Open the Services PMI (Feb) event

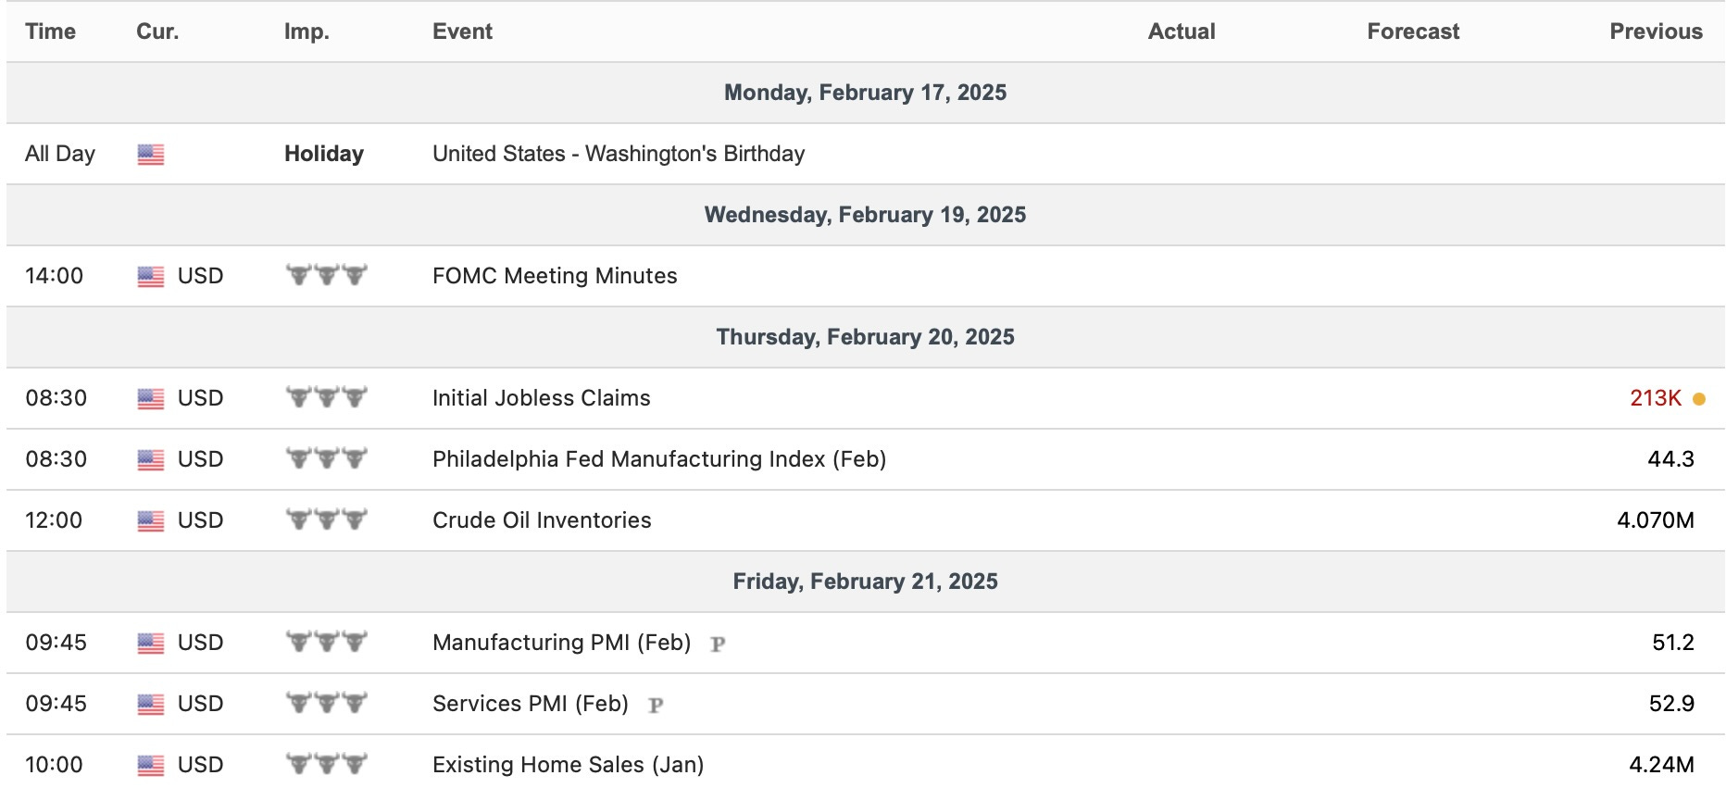(x=530, y=704)
